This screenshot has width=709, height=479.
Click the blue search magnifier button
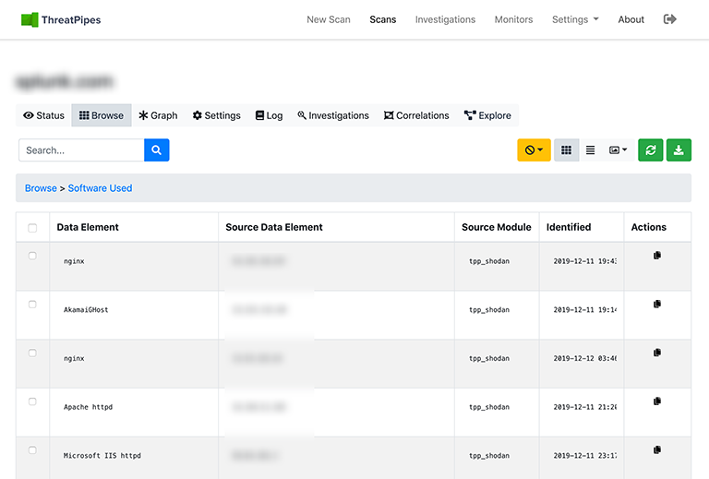(x=157, y=150)
